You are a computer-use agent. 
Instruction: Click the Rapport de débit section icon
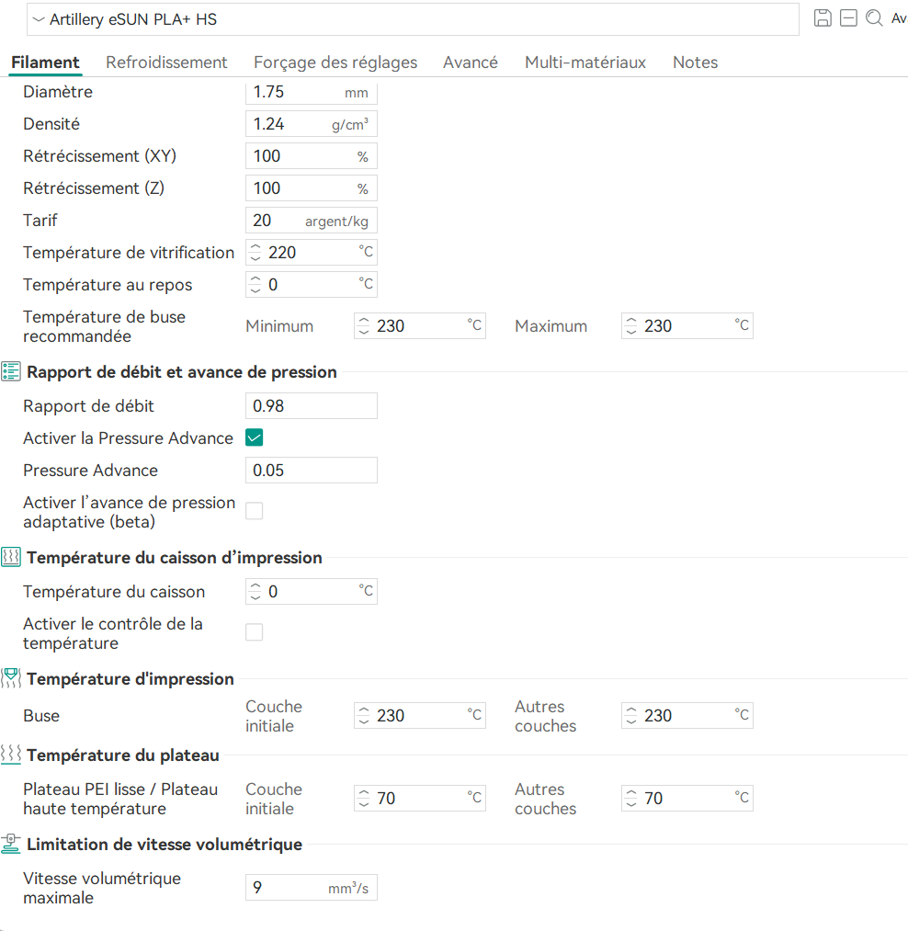(11, 371)
